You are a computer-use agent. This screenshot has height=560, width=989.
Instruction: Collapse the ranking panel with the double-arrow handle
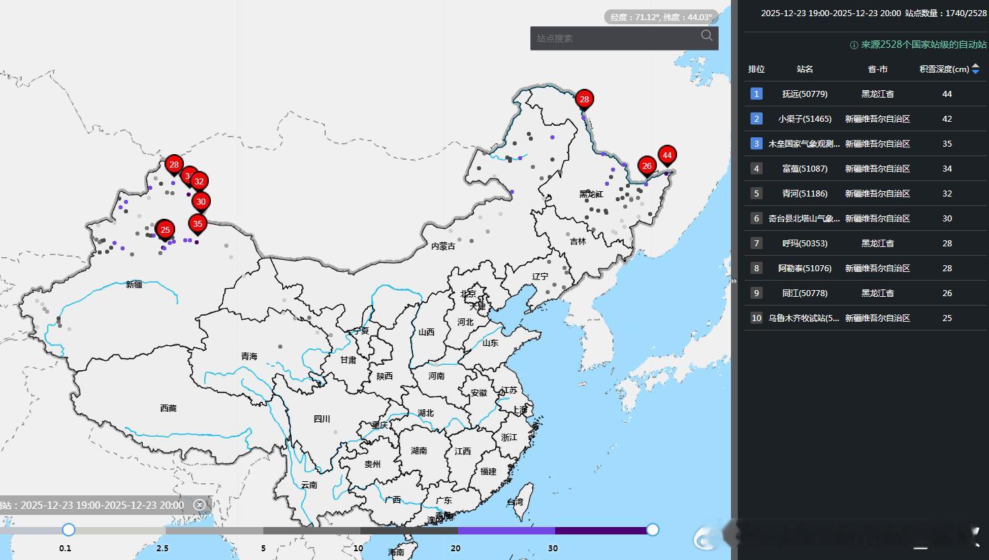point(734,281)
